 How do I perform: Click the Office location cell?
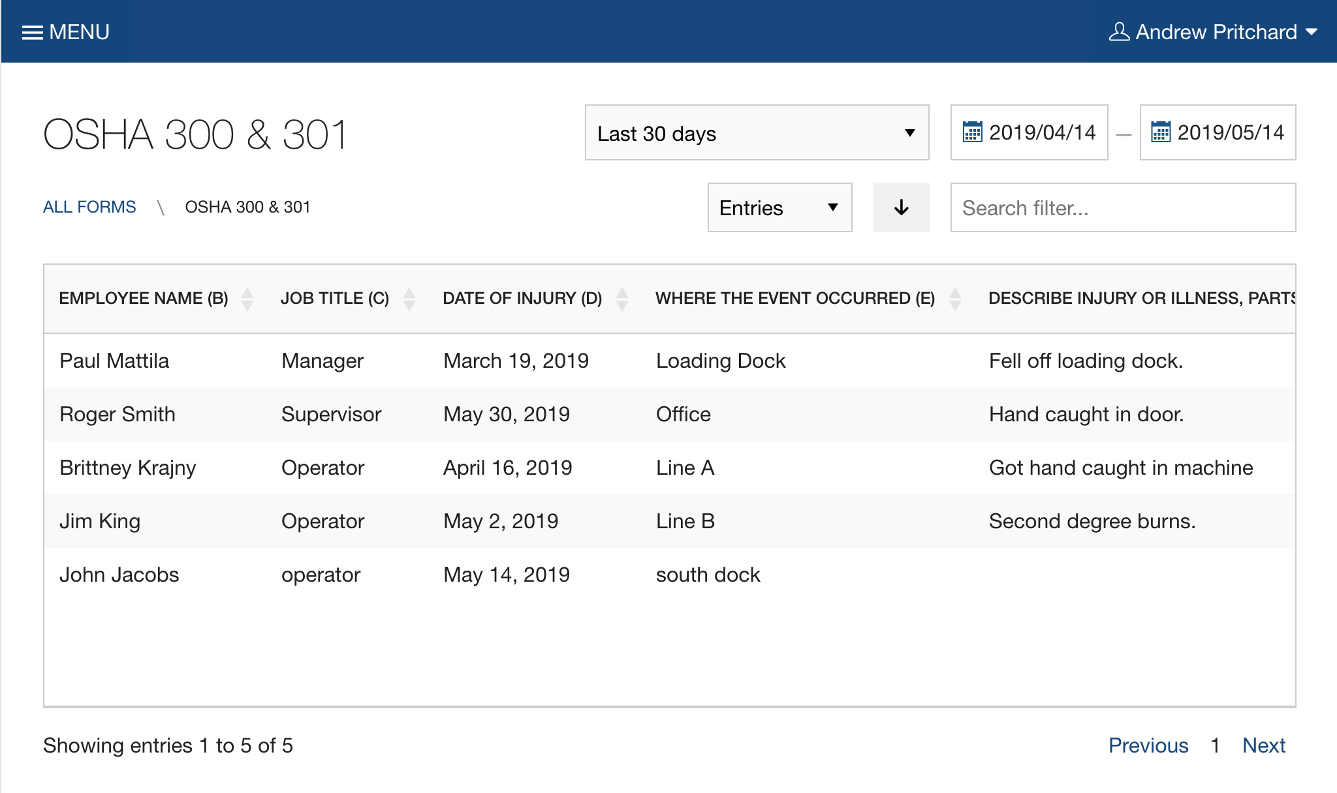click(684, 414)
